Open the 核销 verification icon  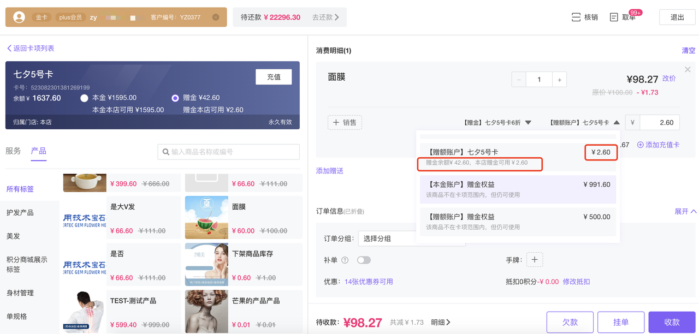tap(576, 17)
